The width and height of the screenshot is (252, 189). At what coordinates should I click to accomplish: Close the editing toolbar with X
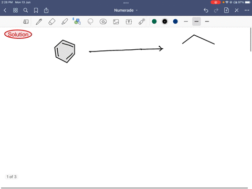pos(237,10)
